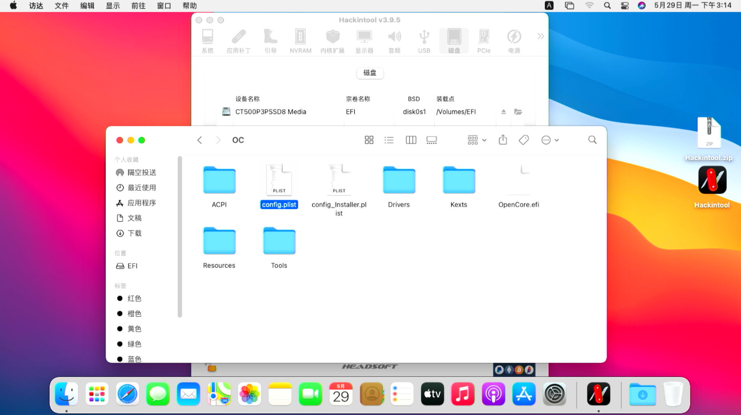Open the Boot tab in Hackintool
Image resolution: width=741 pixels, height=415 pixels.
(270, 41)
